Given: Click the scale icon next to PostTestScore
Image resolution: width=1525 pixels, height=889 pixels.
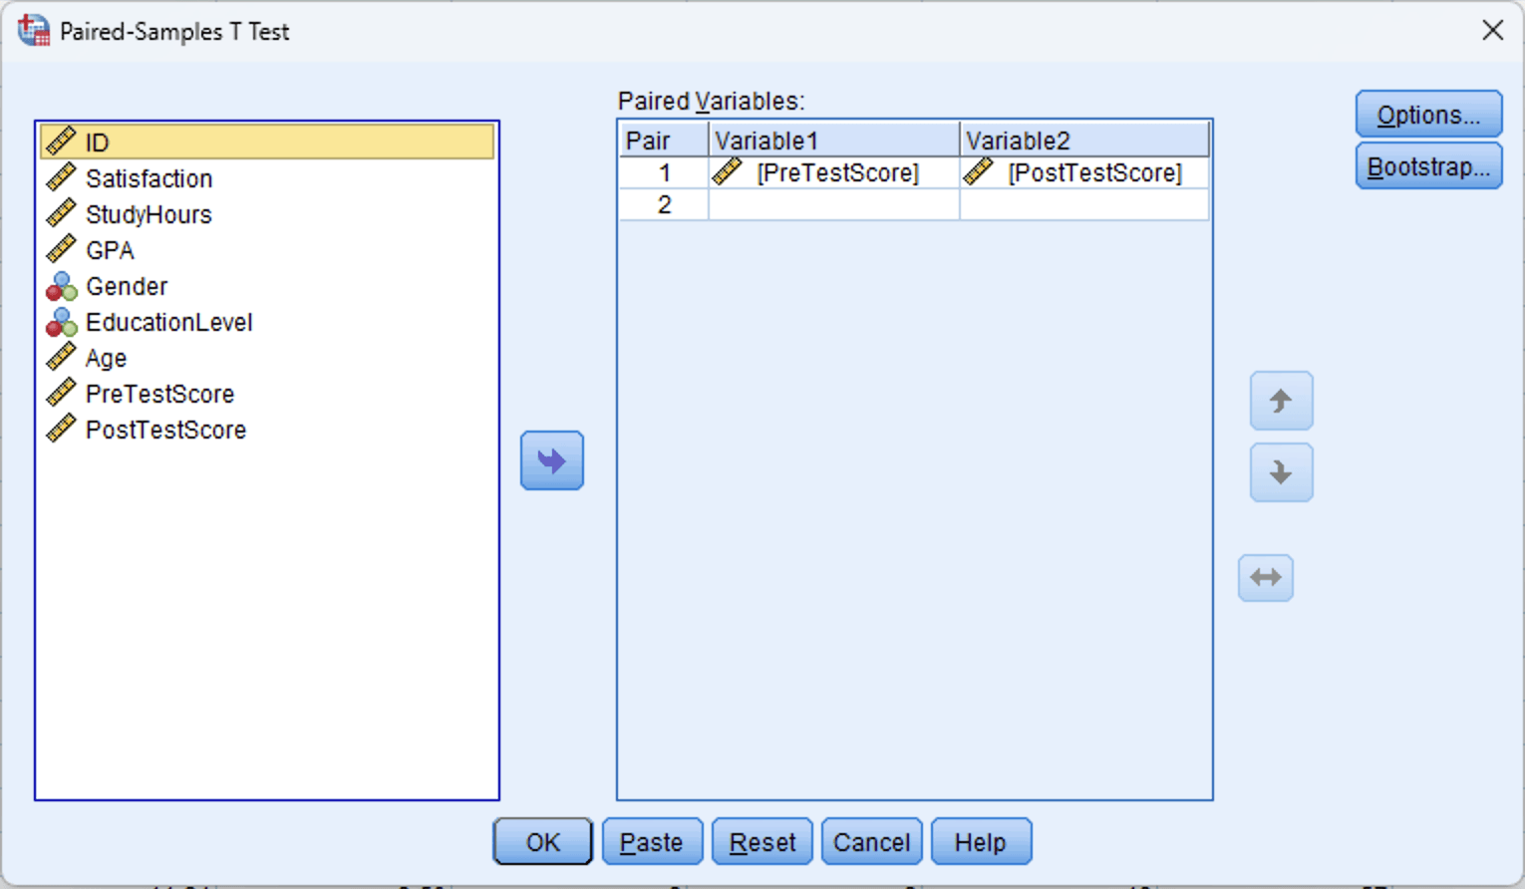Looking at the screenshot, I should point(61,429).
